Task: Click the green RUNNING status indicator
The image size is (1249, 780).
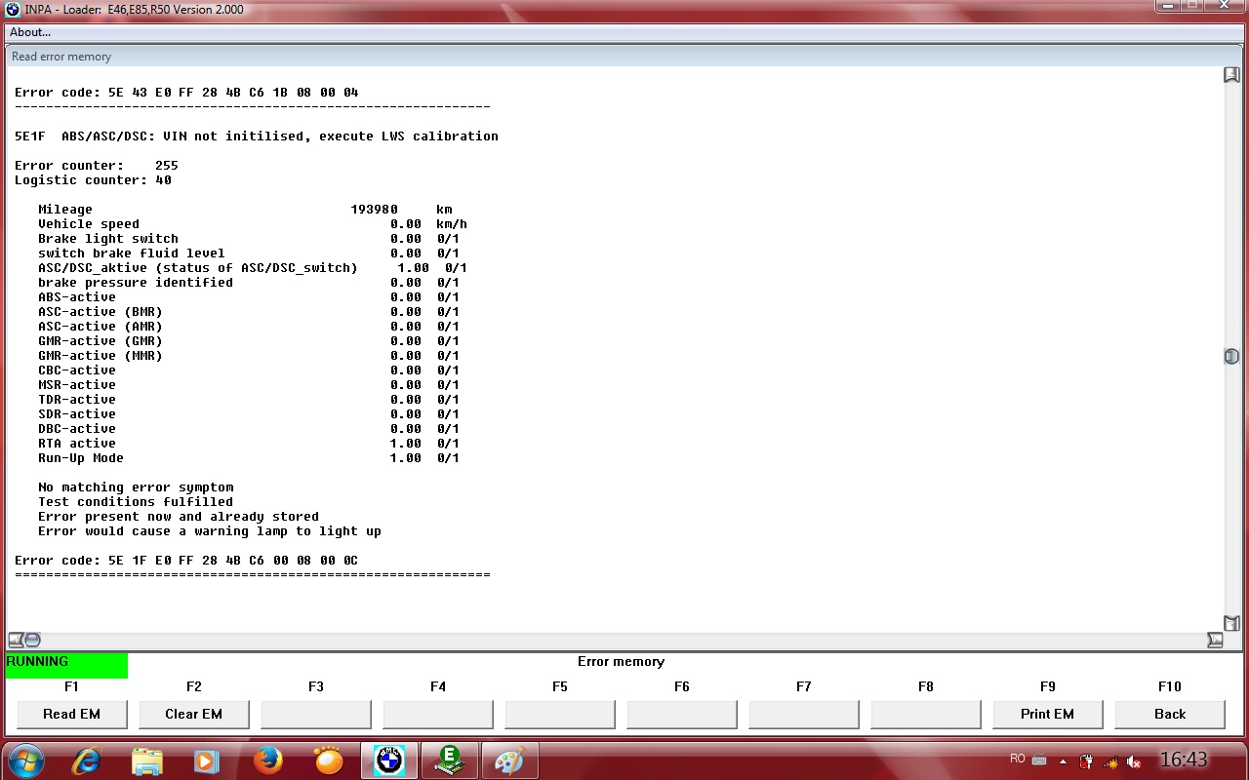Action: [x=66, y=665]
